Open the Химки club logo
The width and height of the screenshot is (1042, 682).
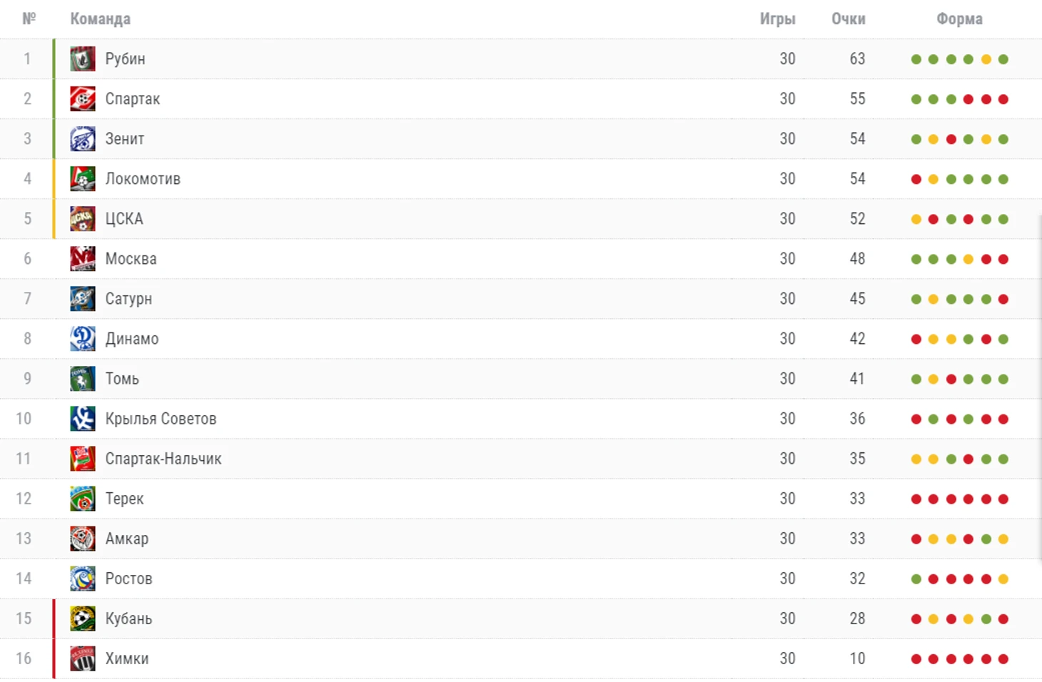pyautogui.click(x=83, y=658)
